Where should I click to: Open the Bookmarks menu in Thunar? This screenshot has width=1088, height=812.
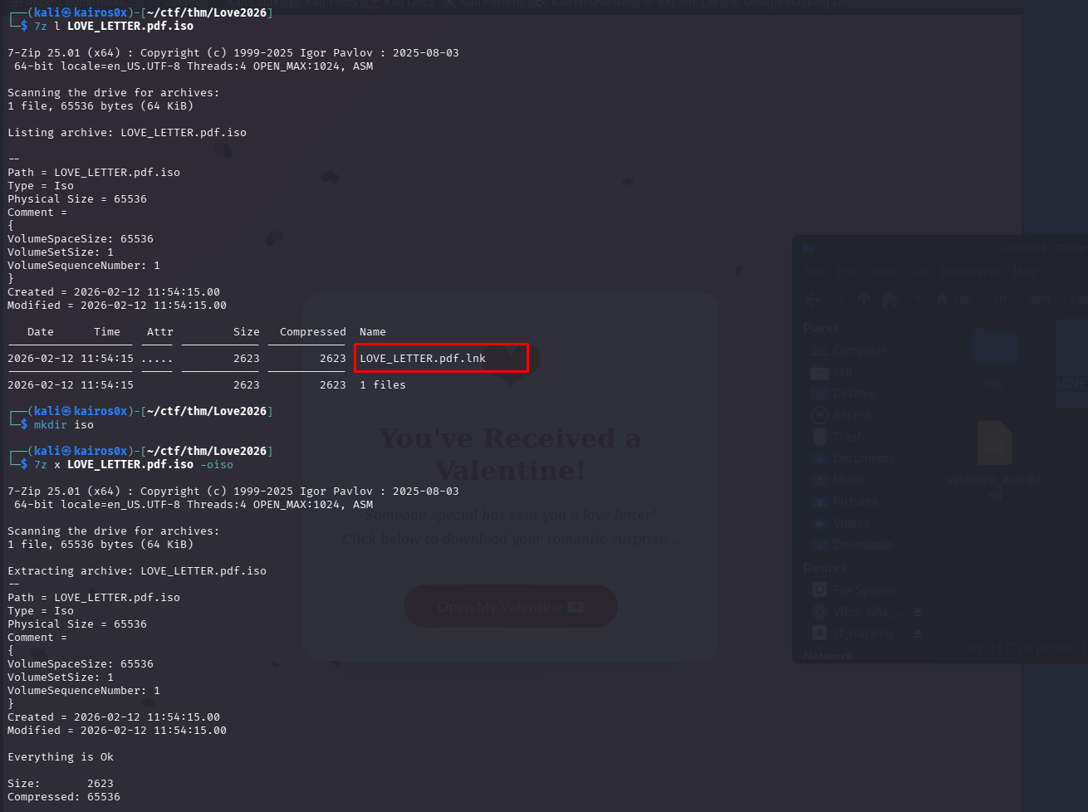[968, 272]
